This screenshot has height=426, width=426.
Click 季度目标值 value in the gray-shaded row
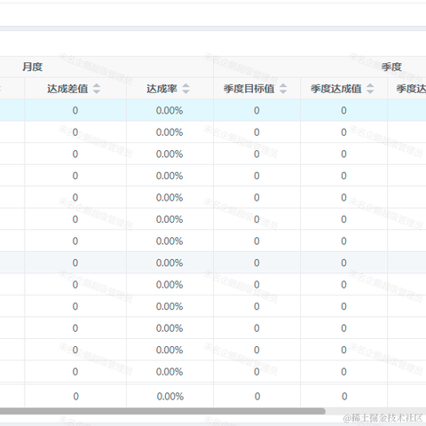coord(256,263)
